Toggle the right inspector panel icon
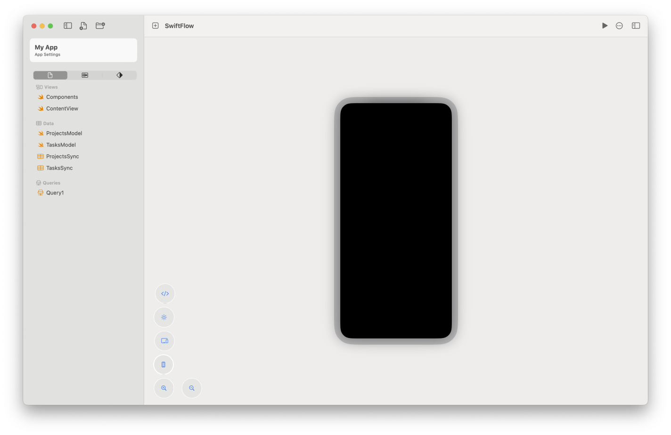 (636, 26)
